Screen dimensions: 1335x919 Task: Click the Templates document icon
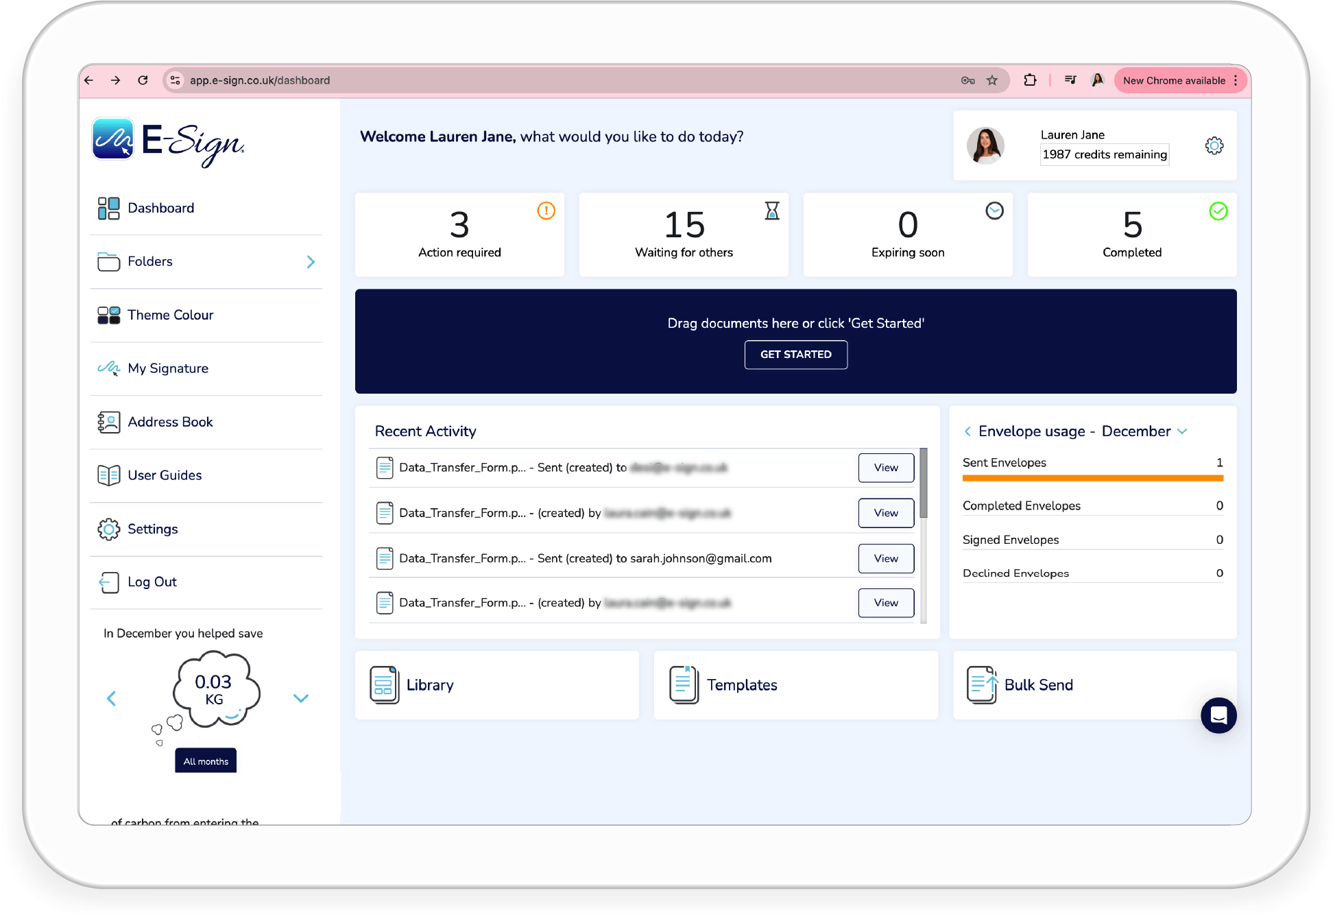tap(684, 685)
